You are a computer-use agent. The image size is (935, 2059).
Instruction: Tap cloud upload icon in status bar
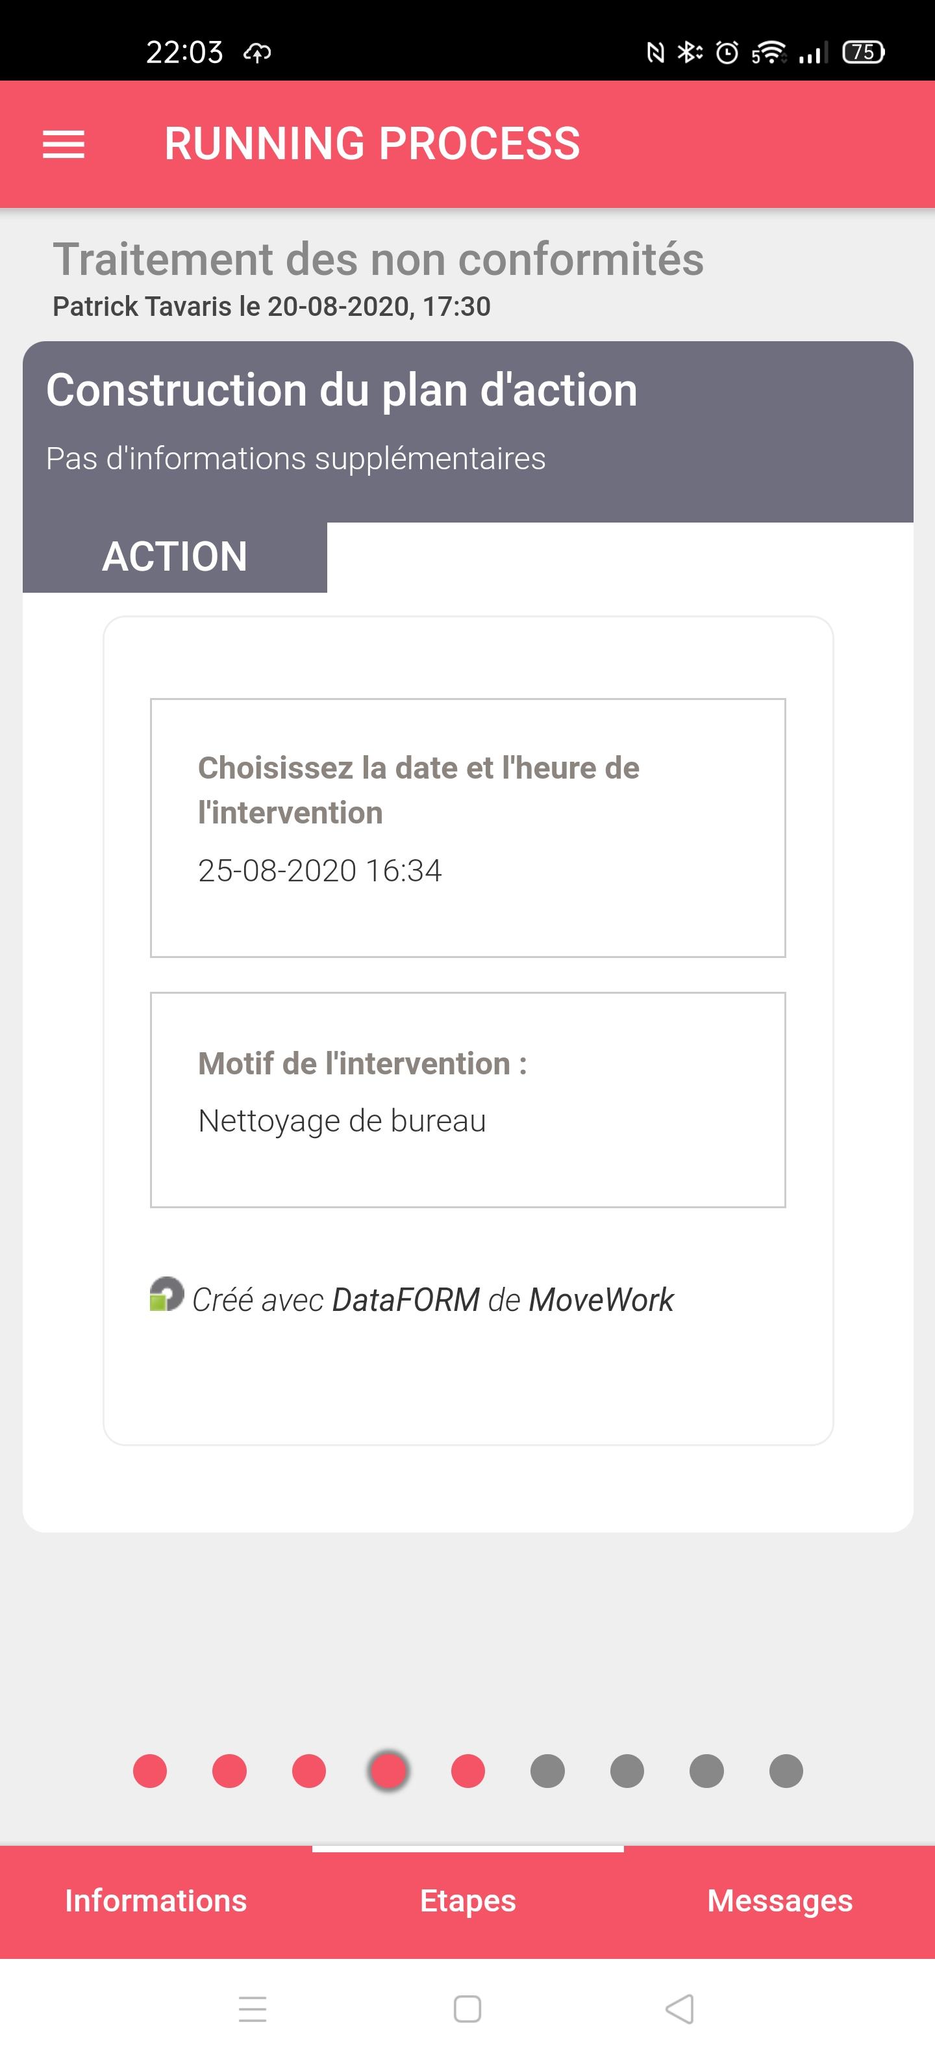coord(257,53)
